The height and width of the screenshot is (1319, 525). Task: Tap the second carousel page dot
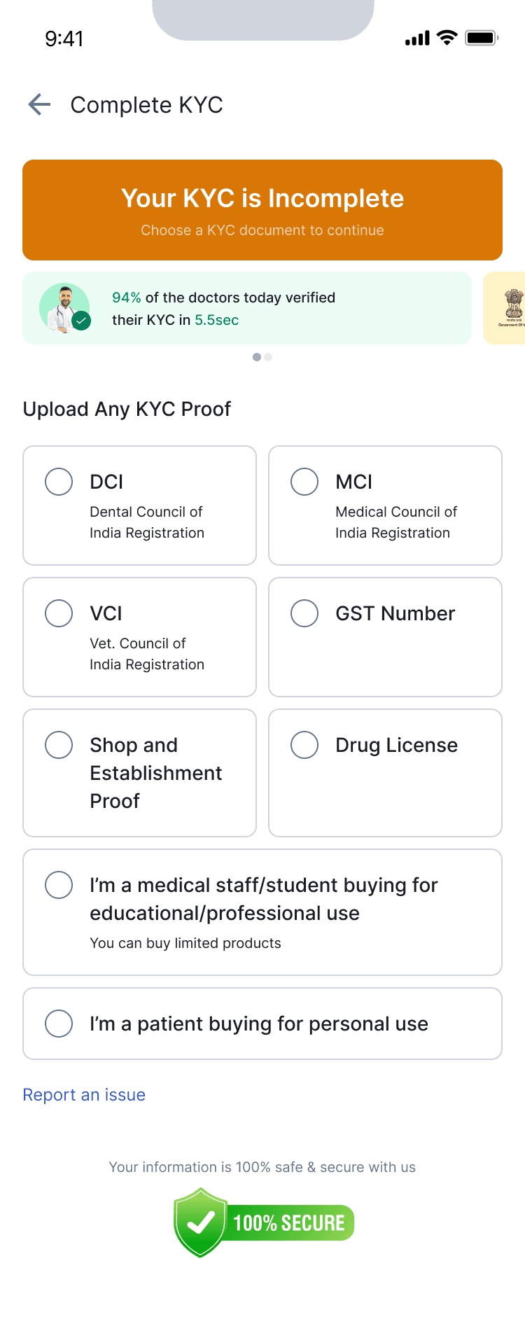(x=268, y=357)
